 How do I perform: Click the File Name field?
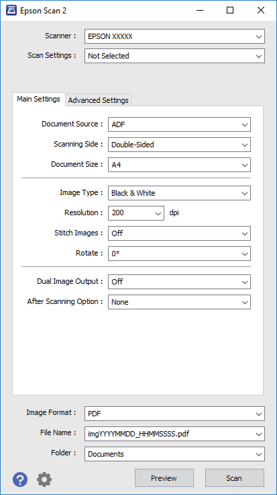point(174,434)
